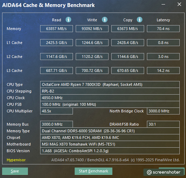Click CPU Multiplier value 48.5x

point(57,111)
